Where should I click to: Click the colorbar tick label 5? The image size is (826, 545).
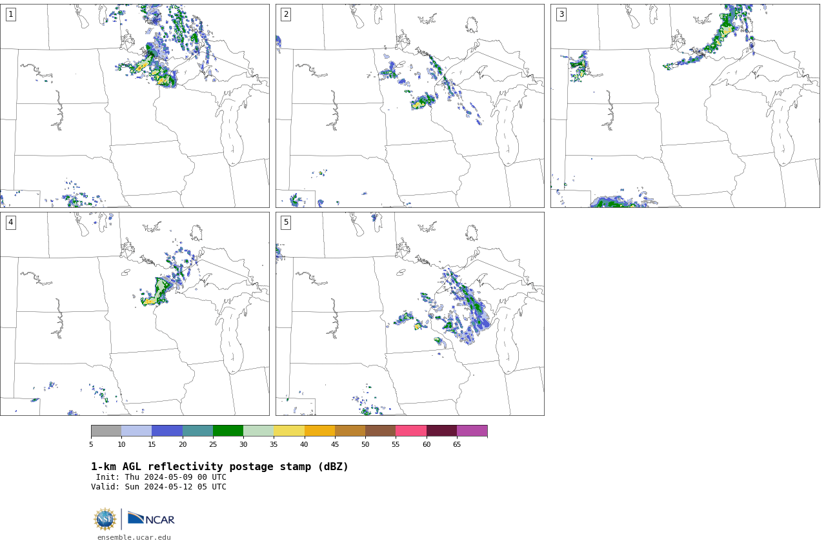(x=91, y=444)
